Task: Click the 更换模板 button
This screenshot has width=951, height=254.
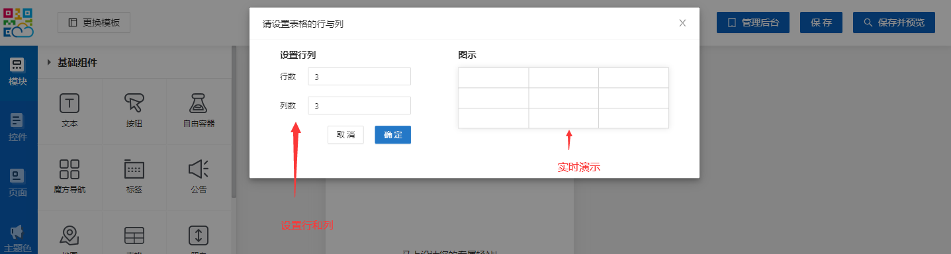Action: tap(94, 22)
